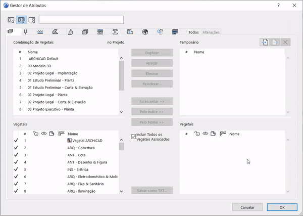303x216 pixels.
Task: Sort project layers by lock column icon
Action: pos(35,134)
